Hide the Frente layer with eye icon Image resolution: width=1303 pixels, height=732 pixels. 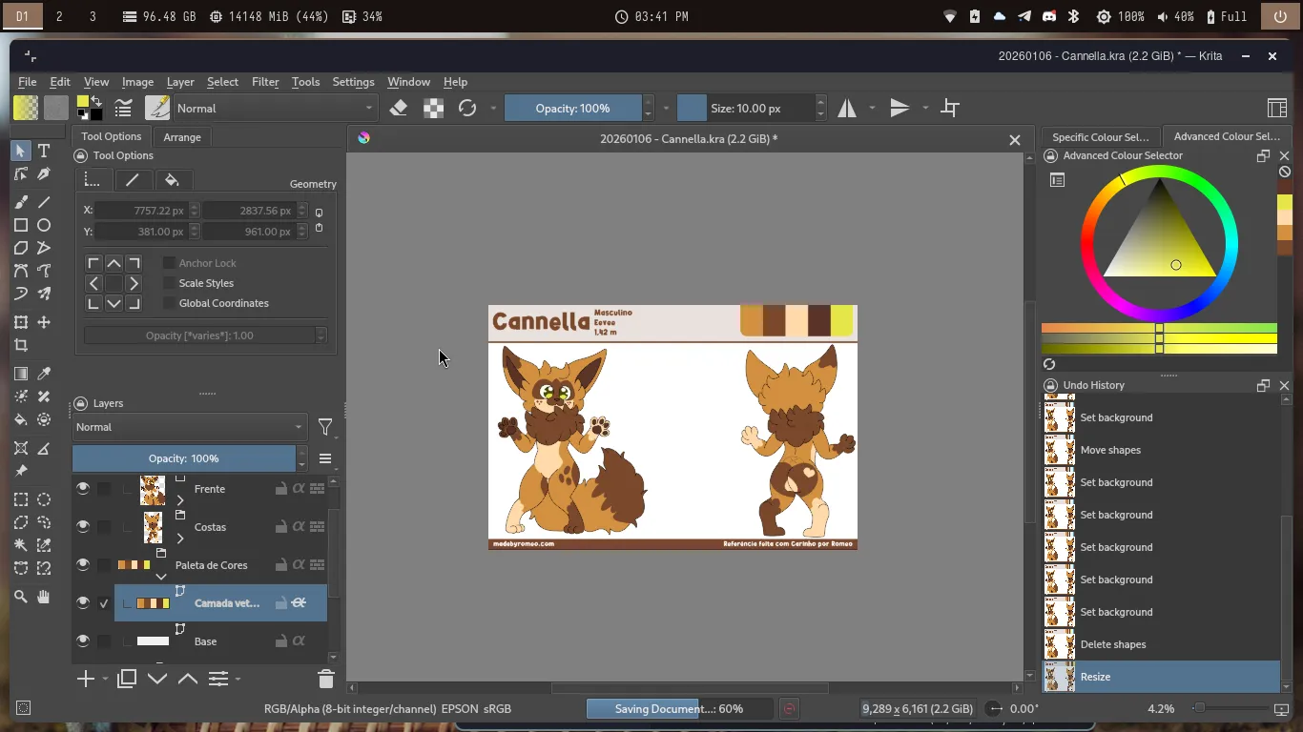[x=83, y=489]
